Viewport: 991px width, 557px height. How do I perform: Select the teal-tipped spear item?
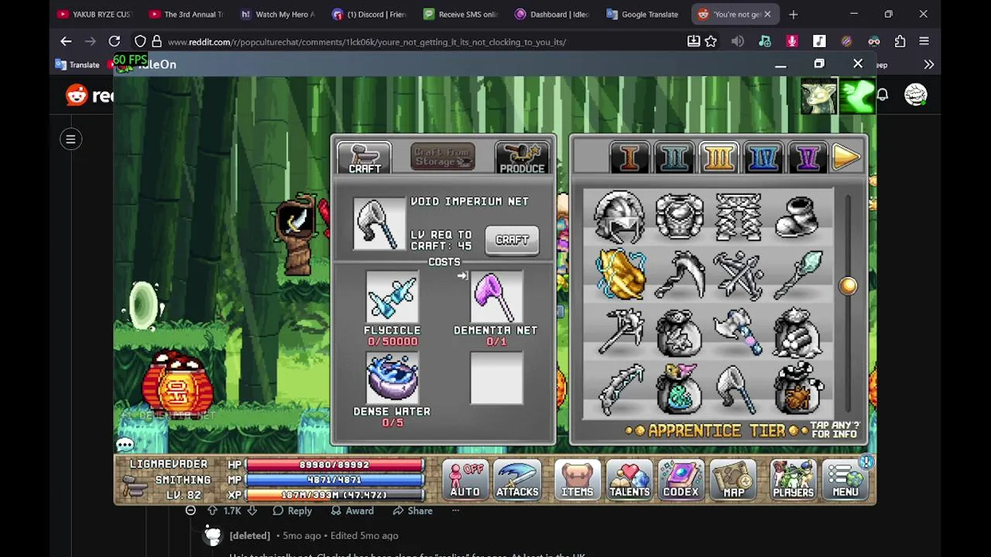click(x=797, y=275)
